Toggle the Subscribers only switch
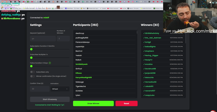This screenshot has width=217, height=112. point(33,72)
